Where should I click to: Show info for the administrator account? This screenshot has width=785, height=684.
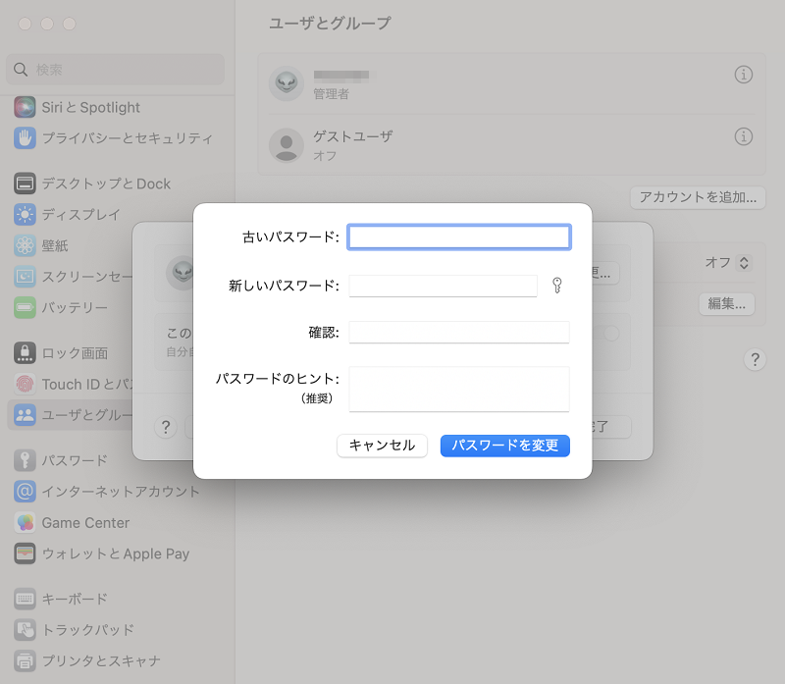click(x=744, y=75)
